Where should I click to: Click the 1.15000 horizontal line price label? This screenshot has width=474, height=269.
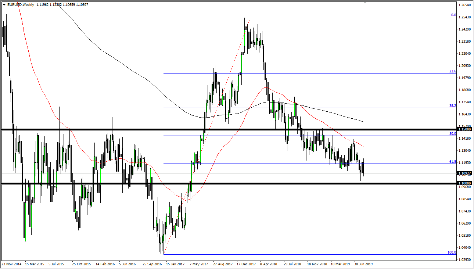tap(464, 129)
